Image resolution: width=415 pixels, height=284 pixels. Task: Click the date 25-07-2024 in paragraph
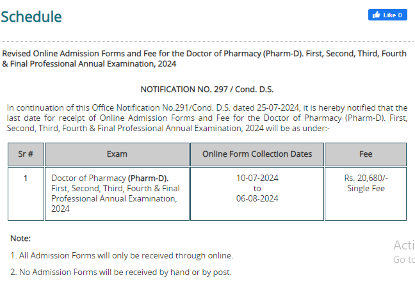click(x=278, y=107)
